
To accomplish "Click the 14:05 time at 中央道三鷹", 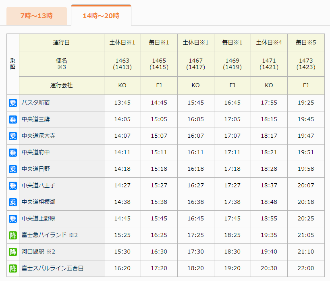I will (122, 120).
